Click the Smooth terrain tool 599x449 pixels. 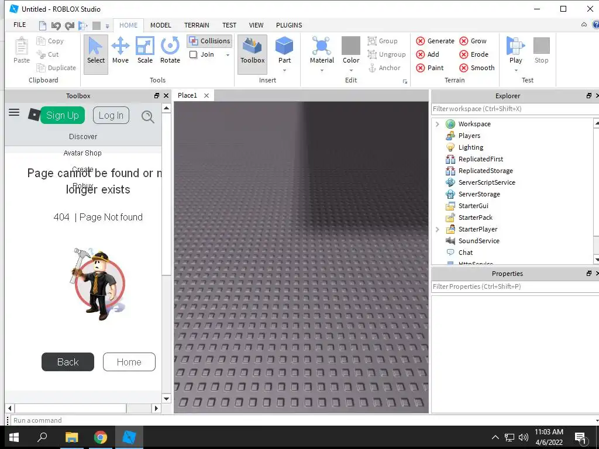coord(477,68)
